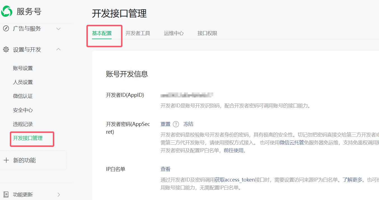
Task: Open the 获取access_token link
Action: coord(235,180)
